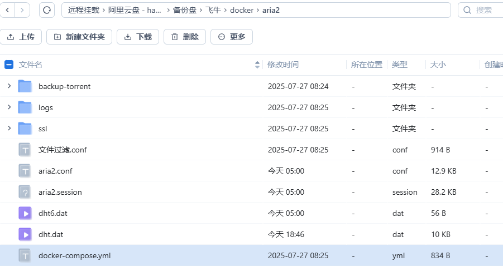This screenshot has height=266, width=503.
Task: Click the aria2.conf text file icon
Action: pyautogui.click(x=25, y=171)
